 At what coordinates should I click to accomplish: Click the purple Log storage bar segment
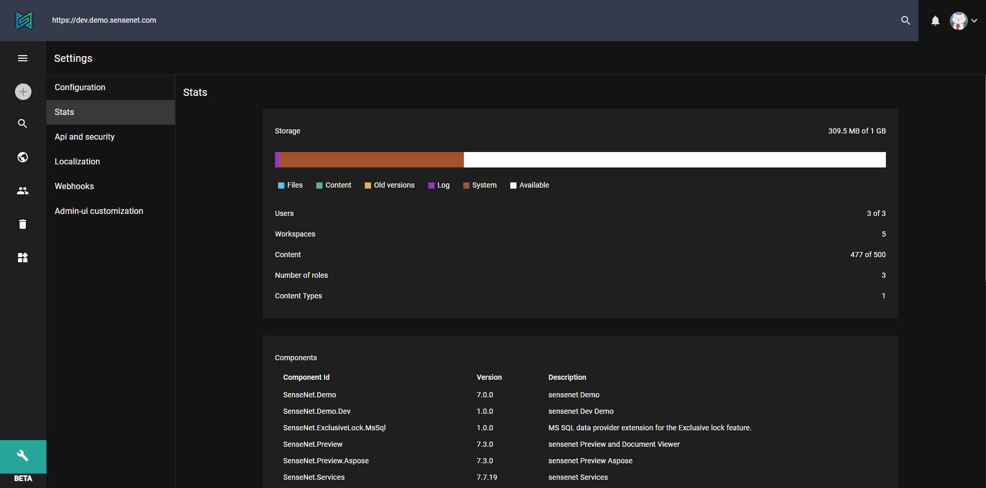(277, 160)
